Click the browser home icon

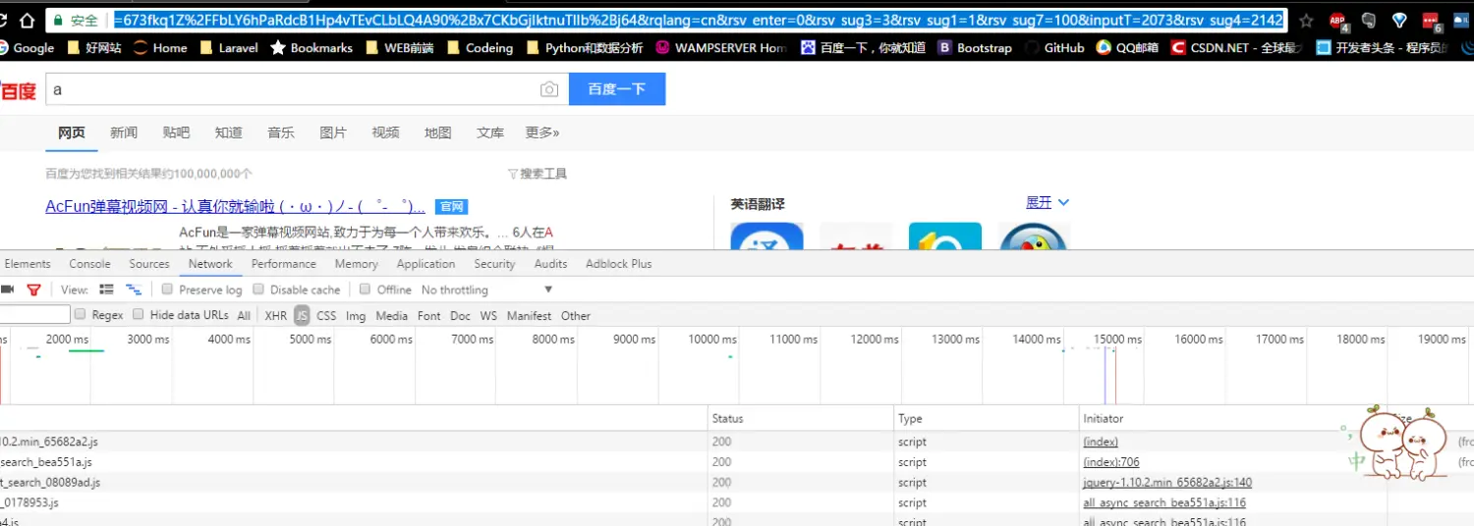click(27, 20)
